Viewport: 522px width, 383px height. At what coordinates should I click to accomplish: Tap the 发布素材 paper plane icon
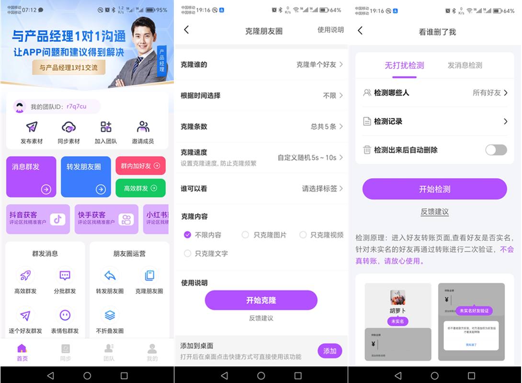pyautogui.click(x=32, y=127)
